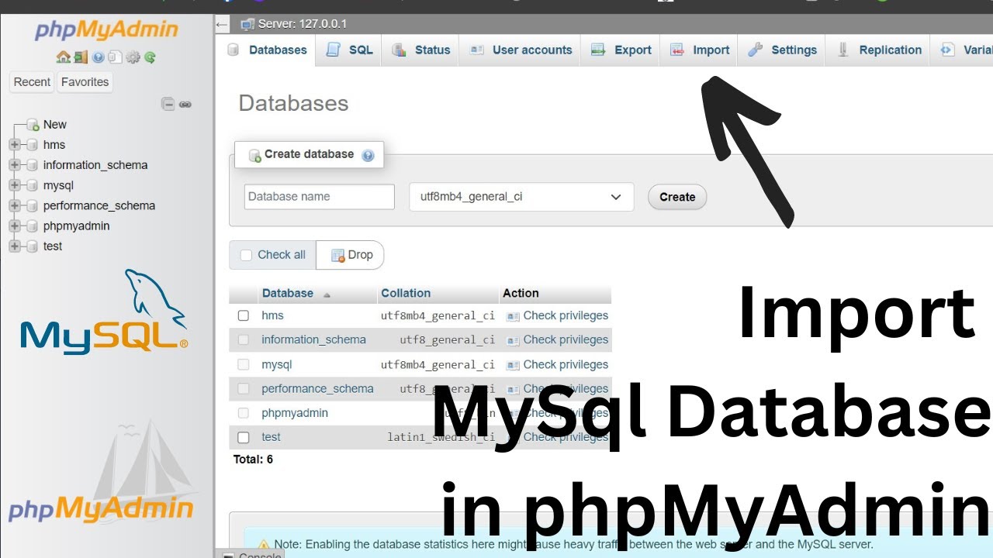This screenshot has width=993, height=558.
Task: Click the help icon next to Create database
Action: tap(368, 155)
